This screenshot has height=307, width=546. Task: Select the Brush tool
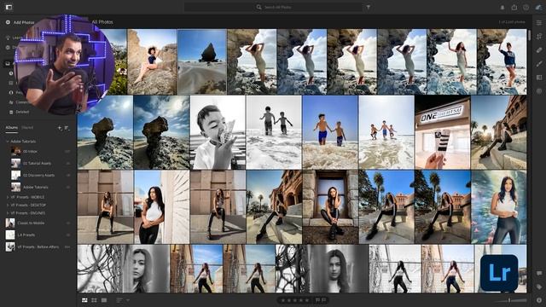539,64
